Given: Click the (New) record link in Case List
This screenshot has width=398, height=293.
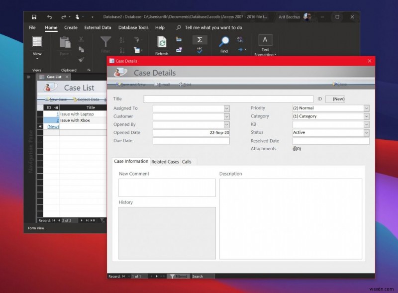Looking at the screenshot, I should (x=53, y=126).
